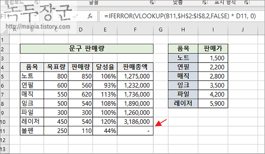Click the 레이저 cell in column B
Viewport: 265px width, 154px height.
coord(32,122)
